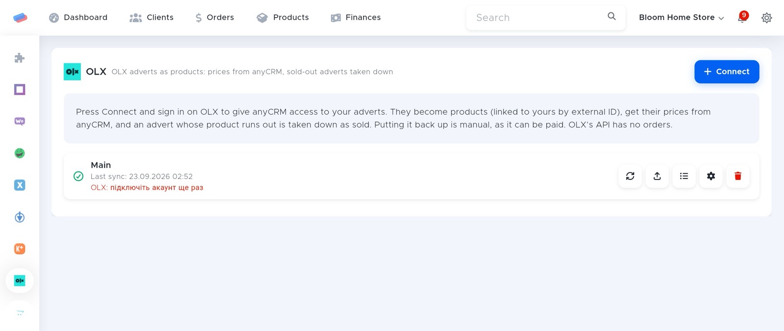The width and height of the screenshot is (784, 331).
Task: Open settings gear in top bar
Action: click(x=767, y=18)
